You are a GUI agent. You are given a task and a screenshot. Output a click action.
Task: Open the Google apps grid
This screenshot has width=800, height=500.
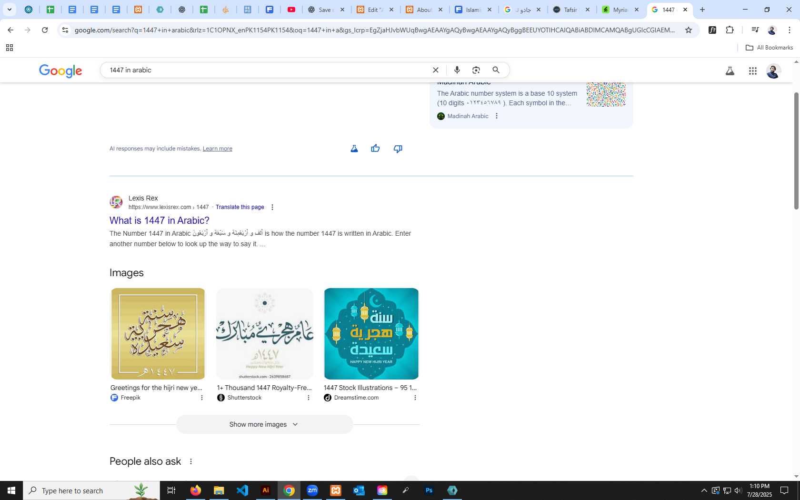point(753,71)
